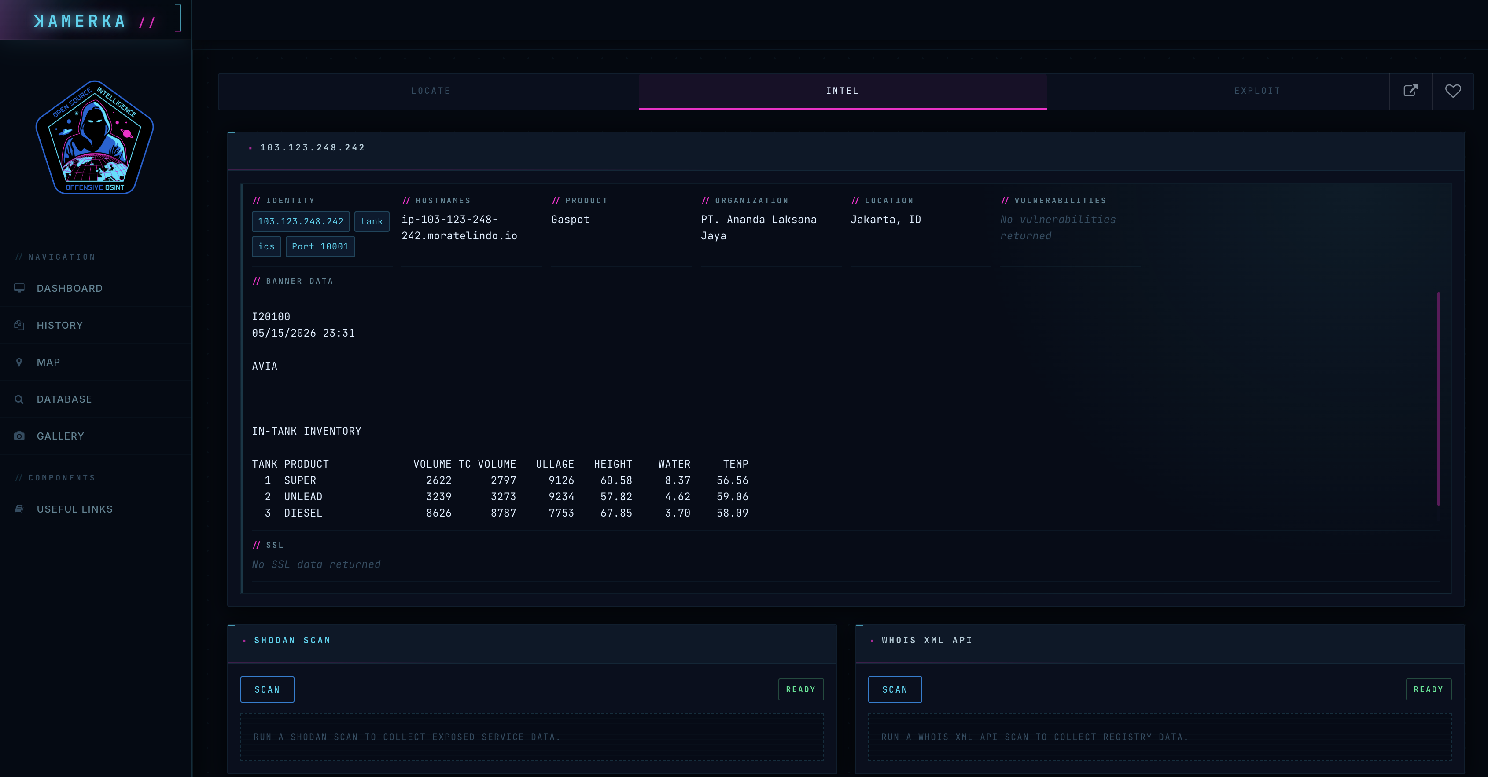Click the Ready status badge for Whois XML API
Screen dimensions: 1488x777
point(1429,689)
